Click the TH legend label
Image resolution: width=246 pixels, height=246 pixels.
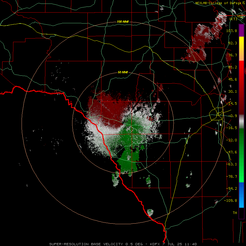235,213
